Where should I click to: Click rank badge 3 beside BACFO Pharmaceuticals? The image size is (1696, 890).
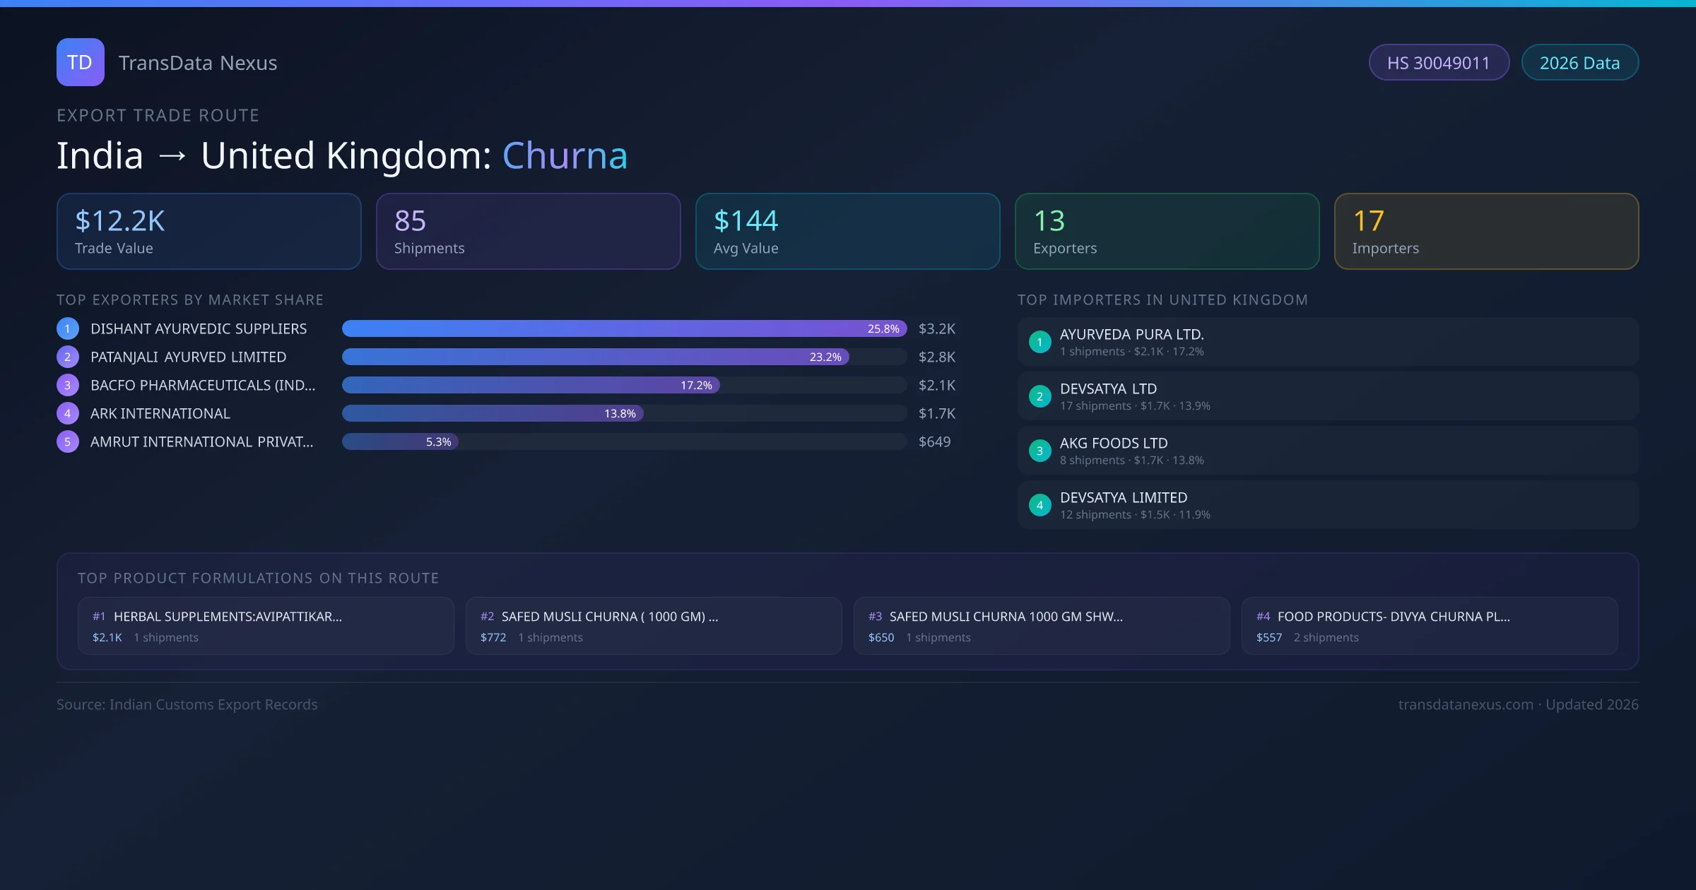click(x=67, y=385)
